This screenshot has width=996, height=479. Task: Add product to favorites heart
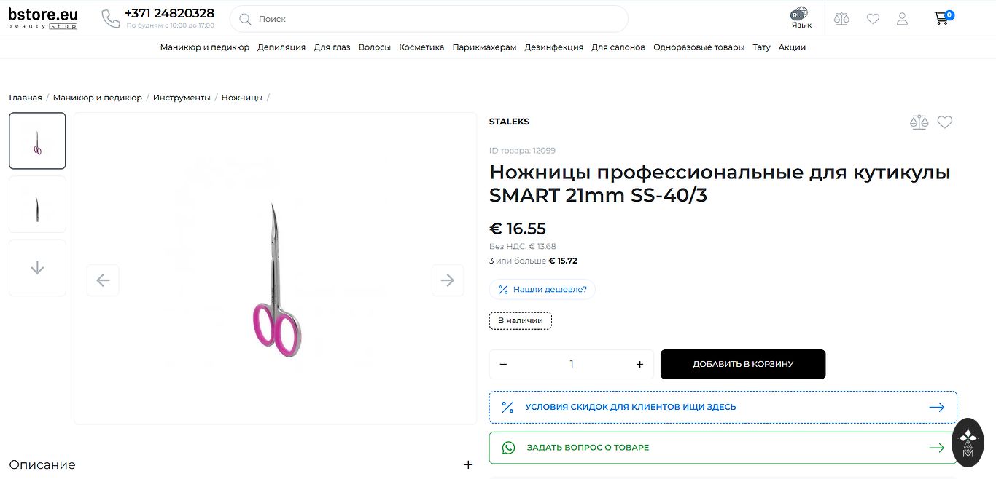(x=945, y=122)
